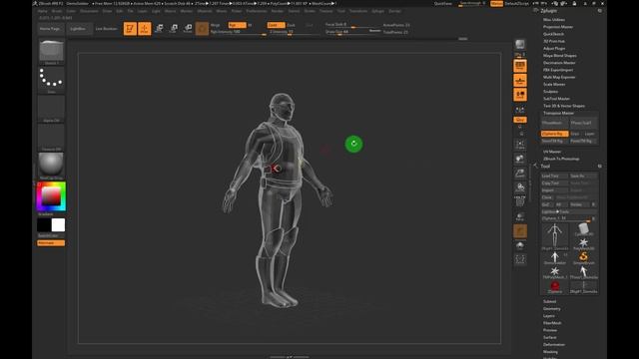Expand Projection Master section
Screen dimensions: 639x359
tap(558, 27)
